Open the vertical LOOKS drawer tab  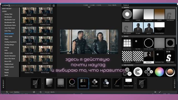3,84
